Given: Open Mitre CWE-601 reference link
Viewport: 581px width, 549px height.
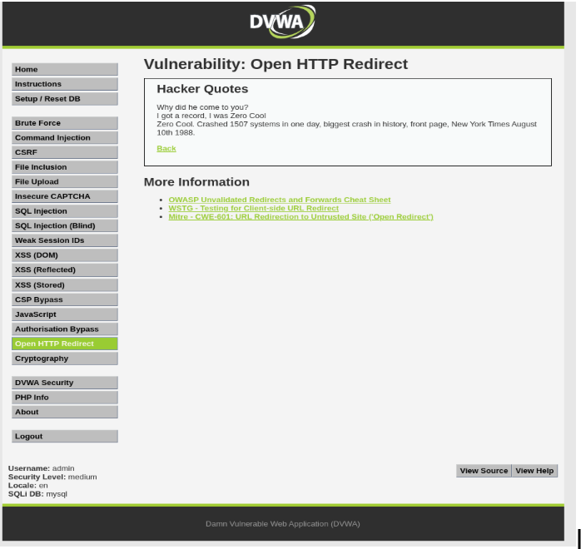Looking at the screenshot, I should (x=300, y=216).
